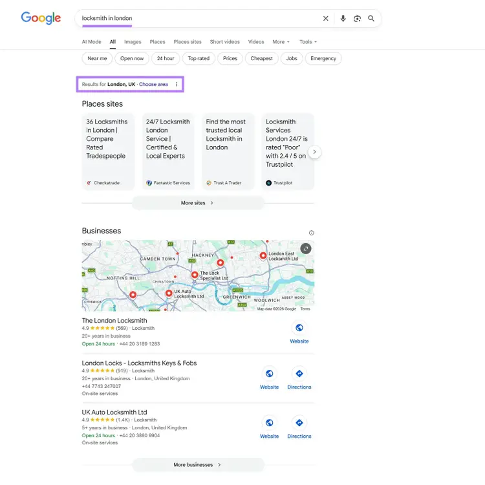Open London Locks - Locksmiths Keys & Fobs listing
The width and height of the screenshot is (485, 485).
[x=139, y=363]
